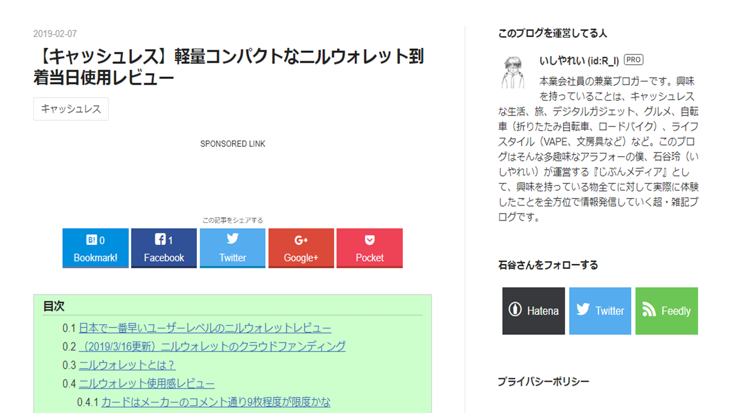Share article via Hatena Bookmark button

click(x=95, y=248)
